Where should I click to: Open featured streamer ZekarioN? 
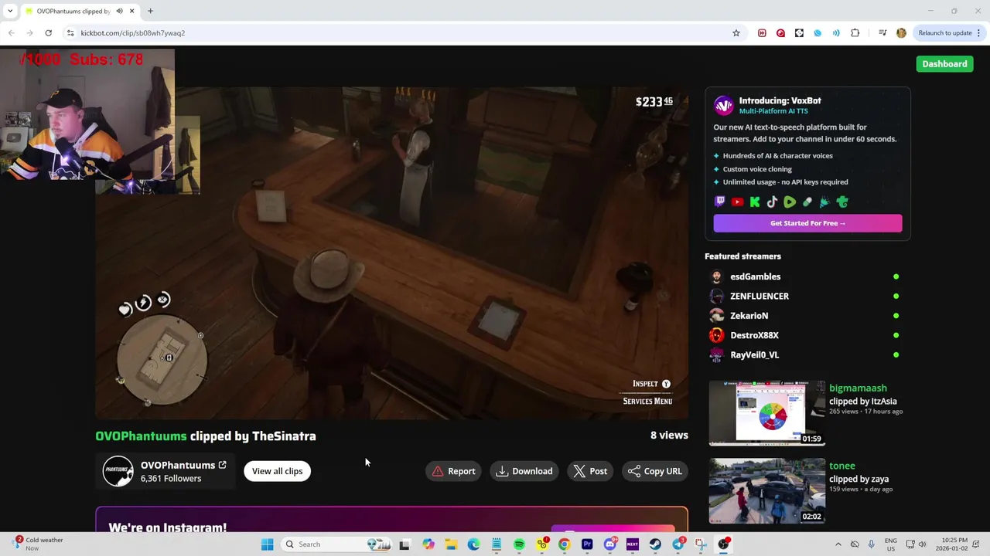point(749,316)
